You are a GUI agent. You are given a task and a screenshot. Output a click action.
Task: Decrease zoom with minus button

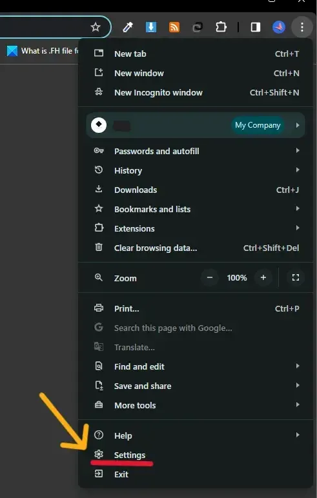click(210, 277)
